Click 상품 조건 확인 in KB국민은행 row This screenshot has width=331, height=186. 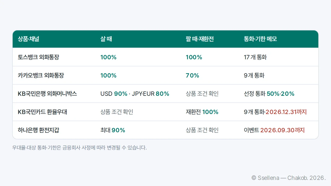pos(202,94)
